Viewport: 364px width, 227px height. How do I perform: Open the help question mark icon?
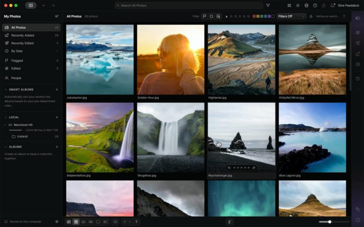[315, 5]
